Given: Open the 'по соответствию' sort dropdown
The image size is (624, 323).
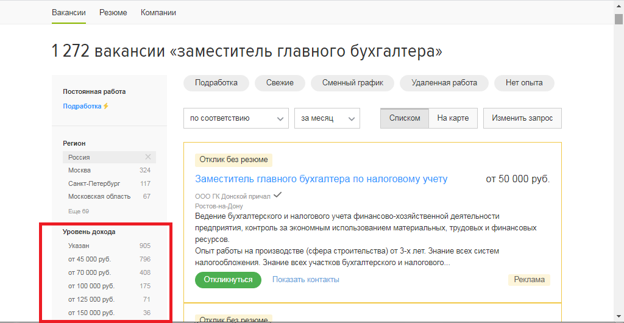Looking at the screenshot, I should point(236,118).
